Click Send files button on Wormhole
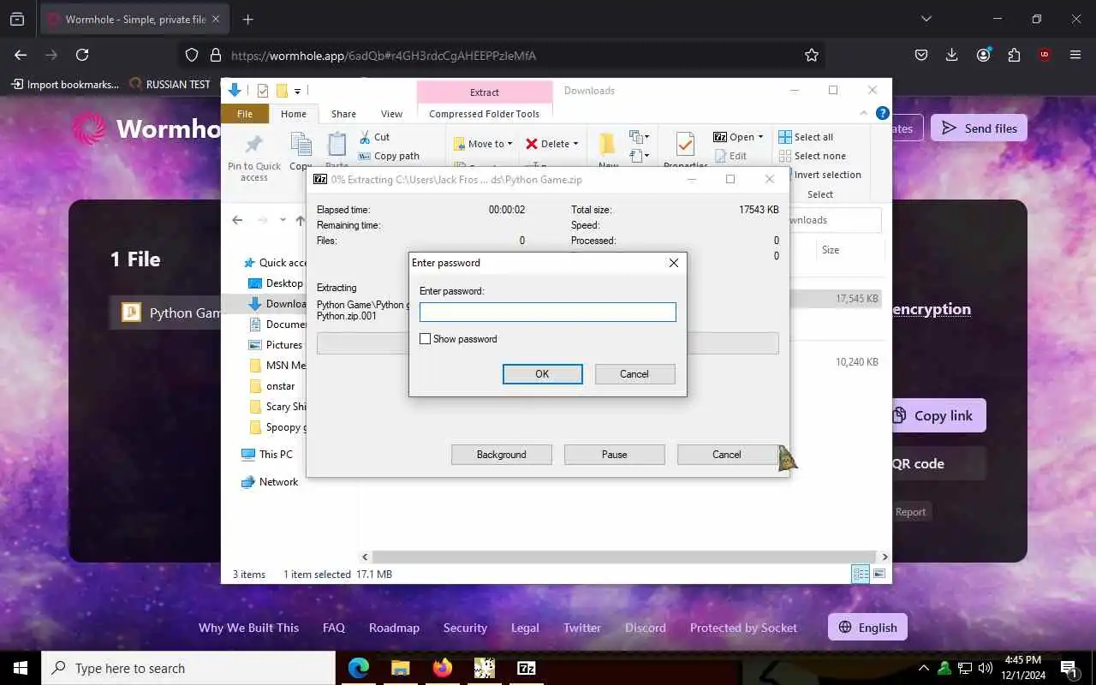The image size is (1096, 685). coord(979,128)
